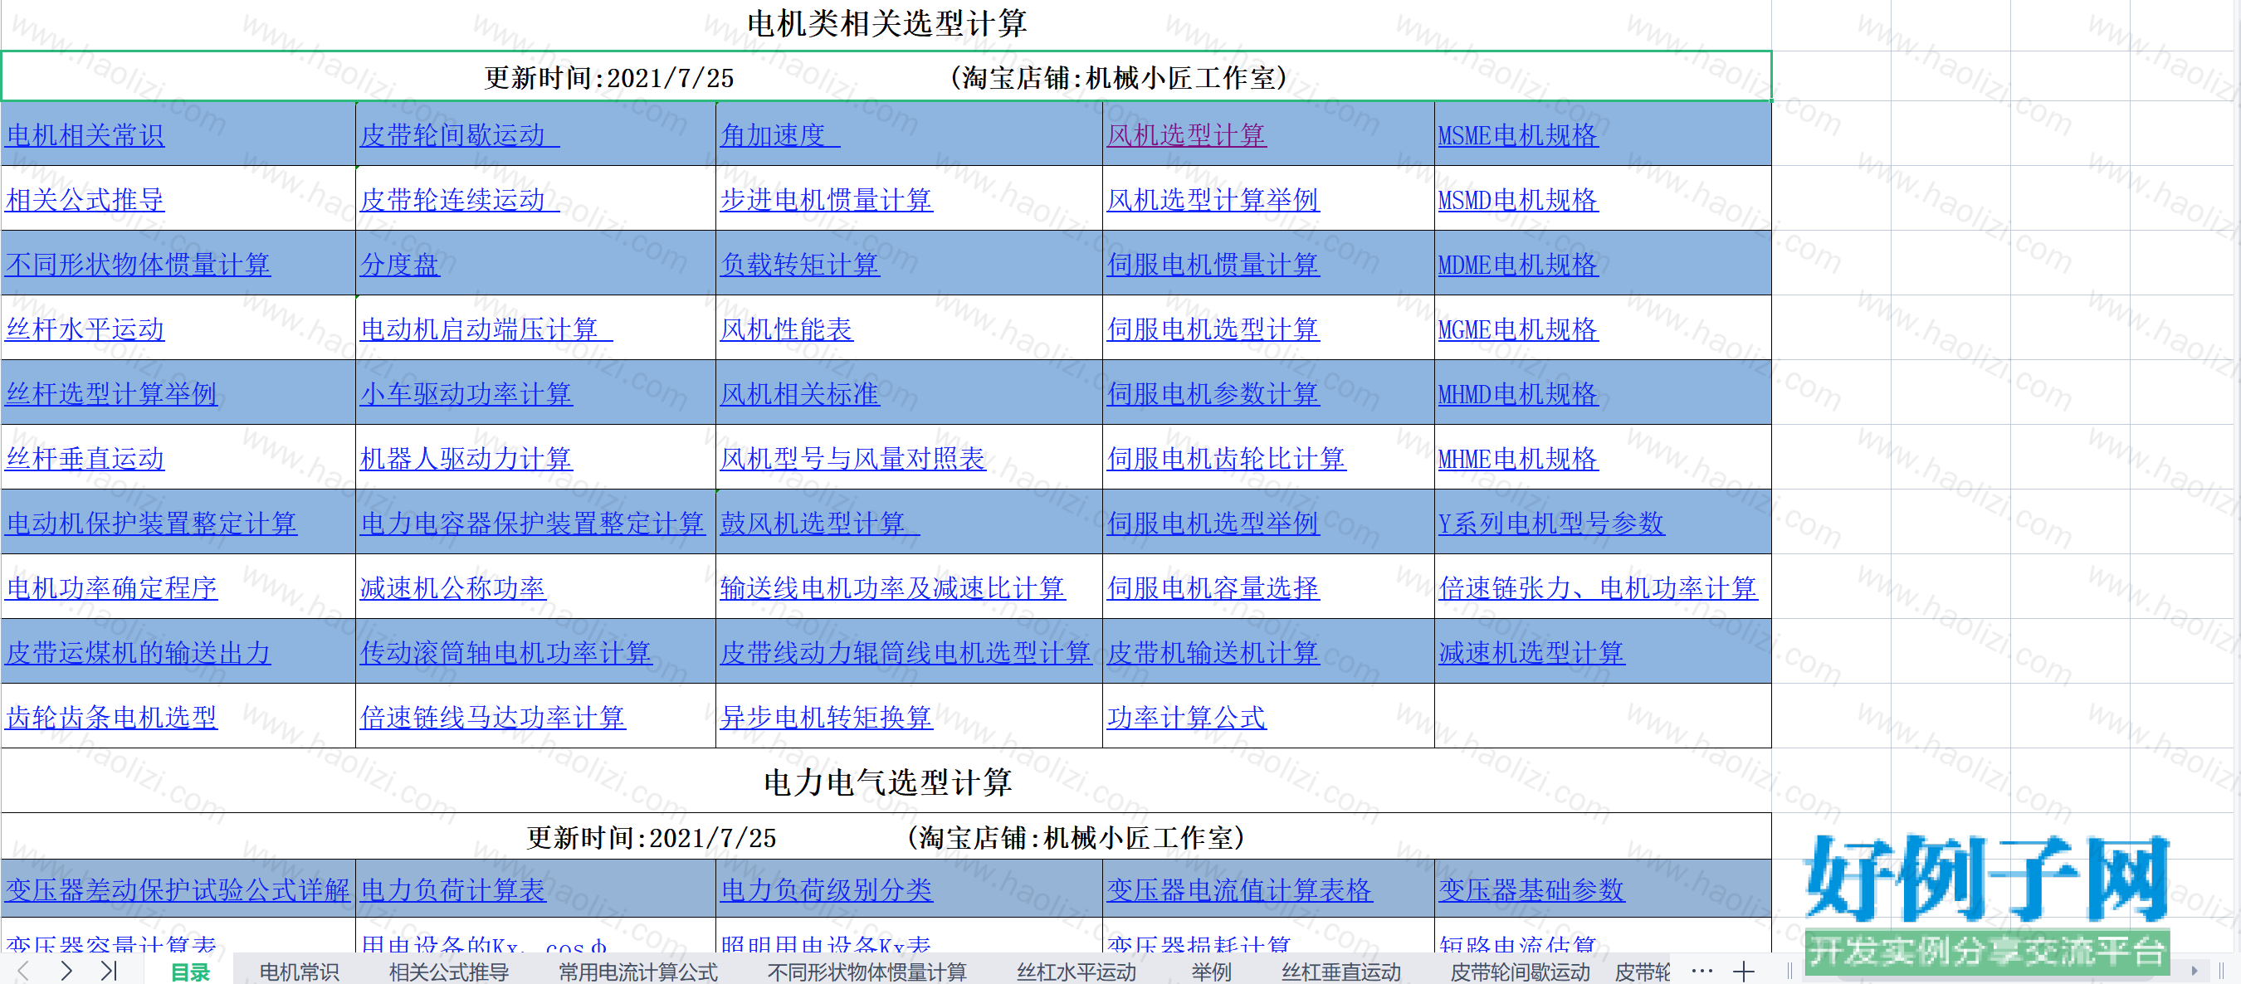Switch to the 不同形状物体惯量计算 sheet tab

867,971
